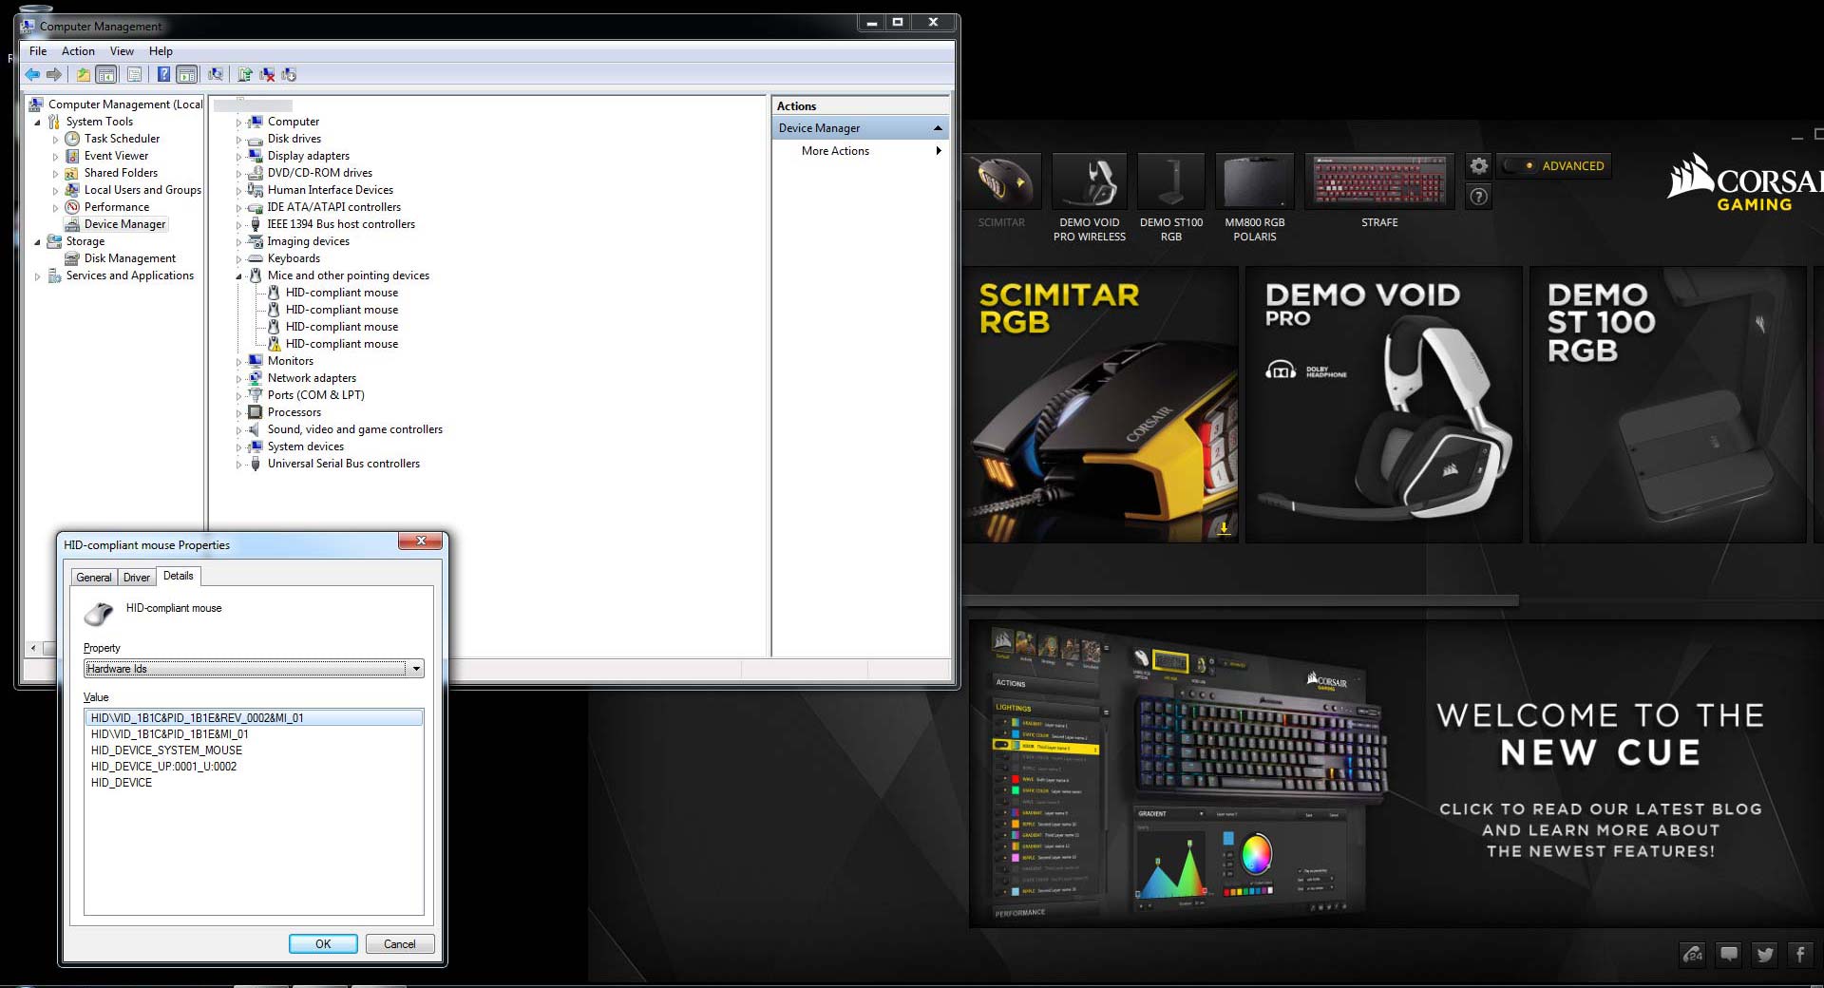Click left scroll arrow in console tree pane

pos(33,648)
